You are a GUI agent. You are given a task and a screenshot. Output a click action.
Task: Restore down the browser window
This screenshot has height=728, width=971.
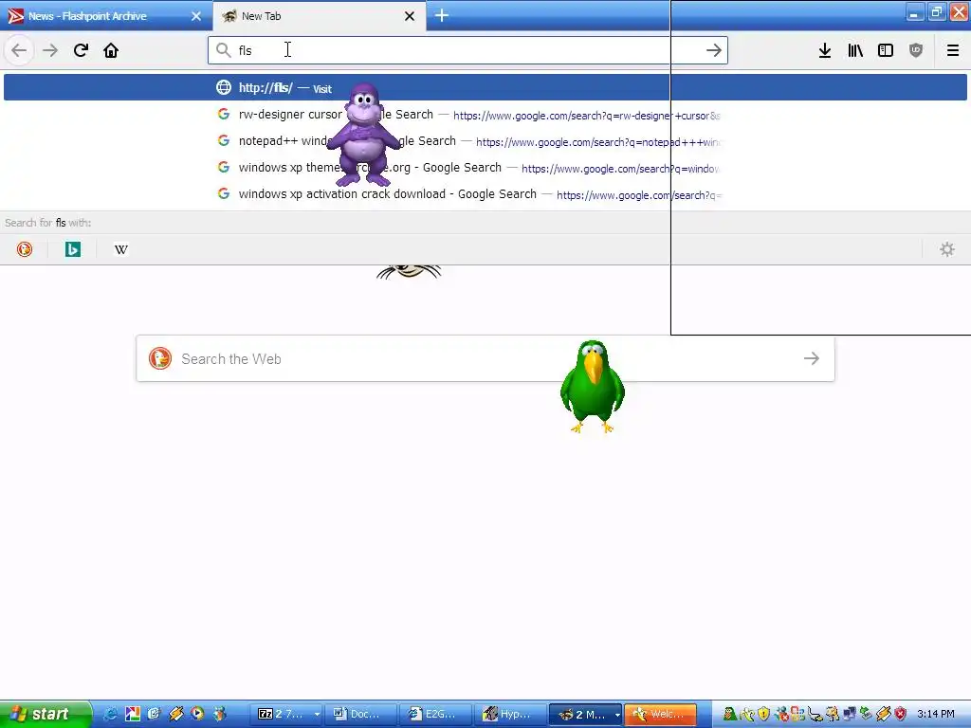pyautogui.click(x=937, y=12)
